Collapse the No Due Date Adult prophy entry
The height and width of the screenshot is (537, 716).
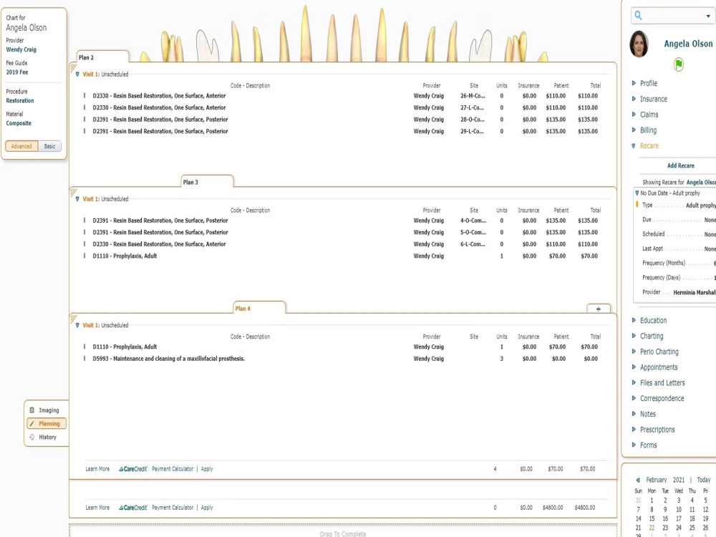click(x=637, y=193)
